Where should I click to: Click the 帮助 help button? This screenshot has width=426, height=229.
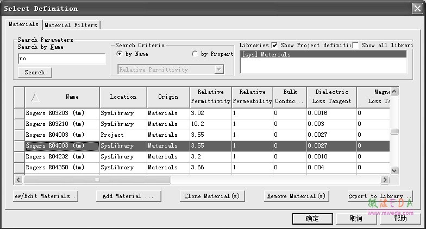(400, 219)
